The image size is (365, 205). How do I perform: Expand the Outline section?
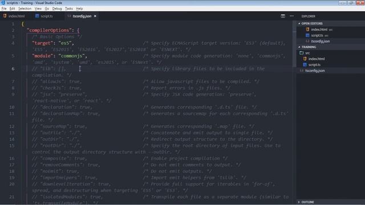(x=307, y=202)
